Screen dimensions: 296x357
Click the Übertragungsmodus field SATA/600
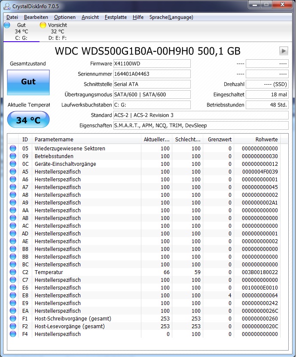(152, 95)
